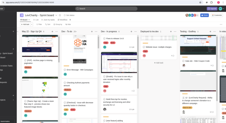Open the Board tab
Image resolution: width=226 pixels, height=123 pixels.
[24, 20]
